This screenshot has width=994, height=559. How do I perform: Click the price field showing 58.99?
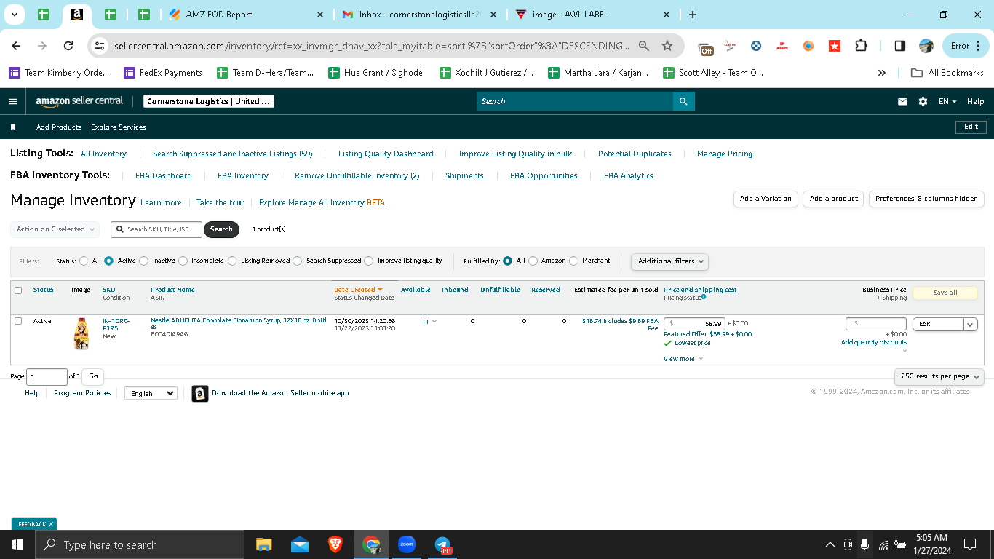[694, 324]
